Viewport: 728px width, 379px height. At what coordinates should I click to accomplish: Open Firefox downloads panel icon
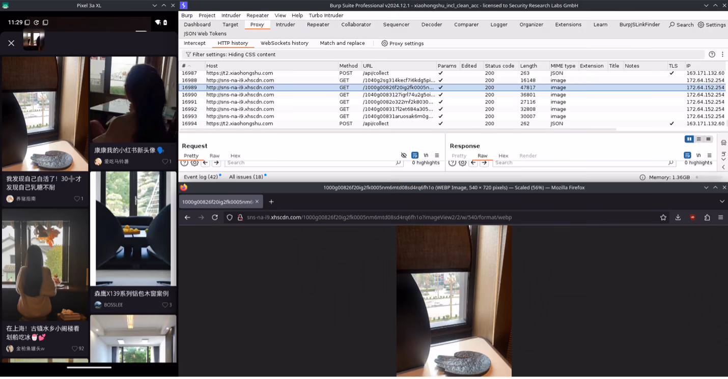[x=678, y=217]
